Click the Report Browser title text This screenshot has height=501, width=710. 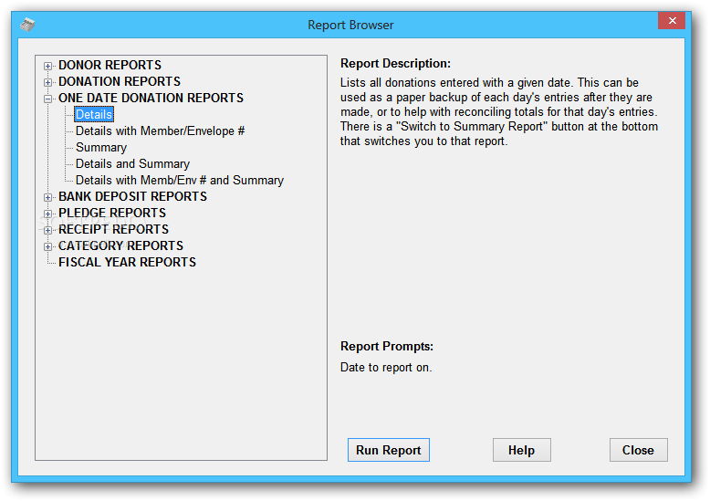350,25
